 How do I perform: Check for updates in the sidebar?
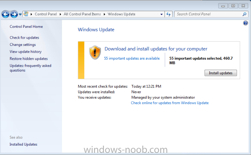click(24, 38)
